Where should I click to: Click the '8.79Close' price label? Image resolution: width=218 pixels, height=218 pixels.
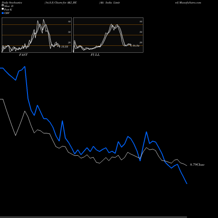pyautogui.click(x=197, y=165)
